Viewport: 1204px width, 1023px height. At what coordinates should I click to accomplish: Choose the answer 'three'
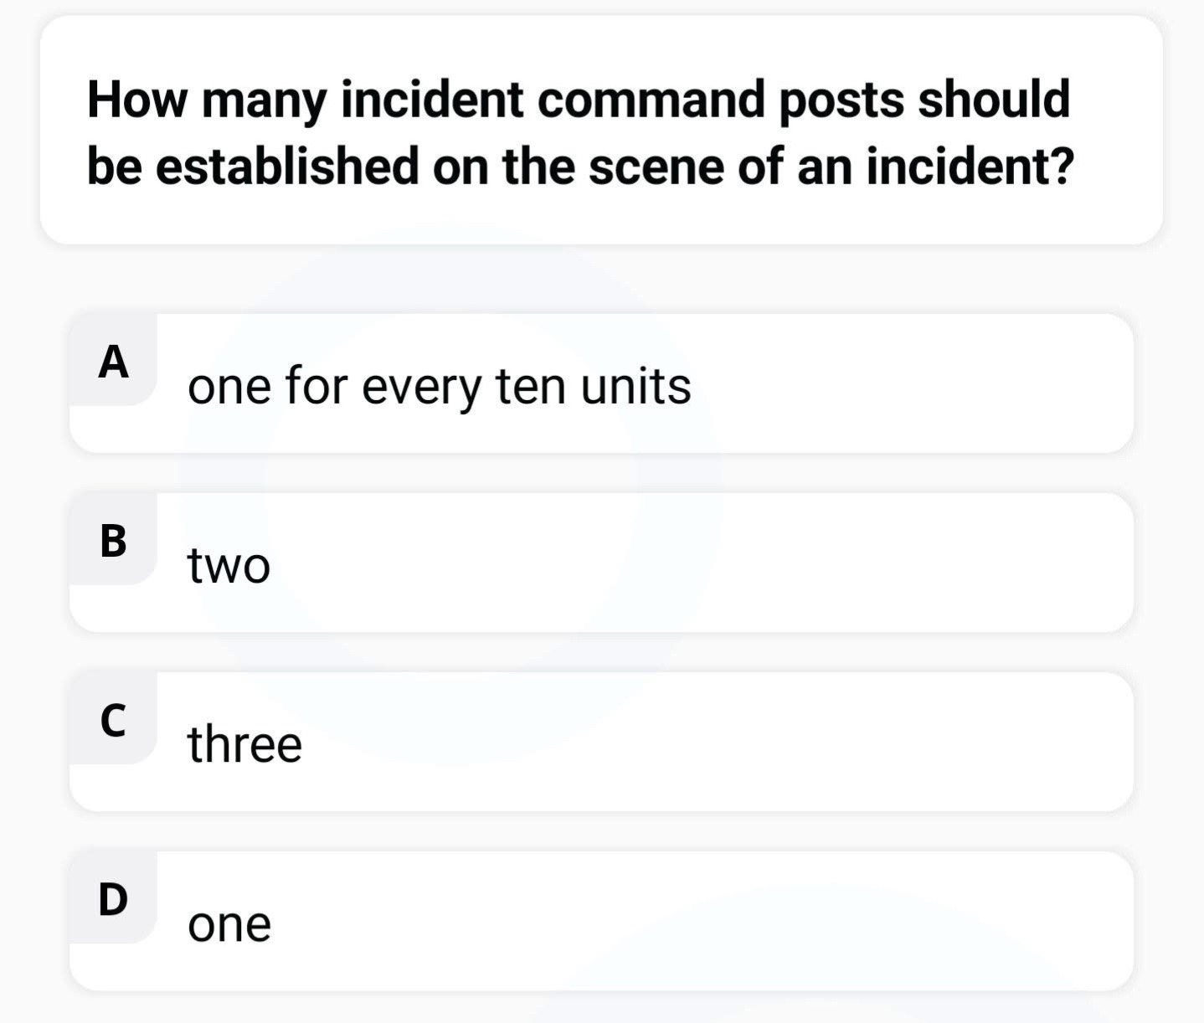(244, 743)
